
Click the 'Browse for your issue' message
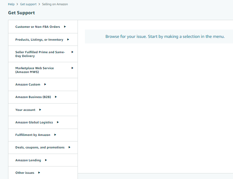pos(165,36)
